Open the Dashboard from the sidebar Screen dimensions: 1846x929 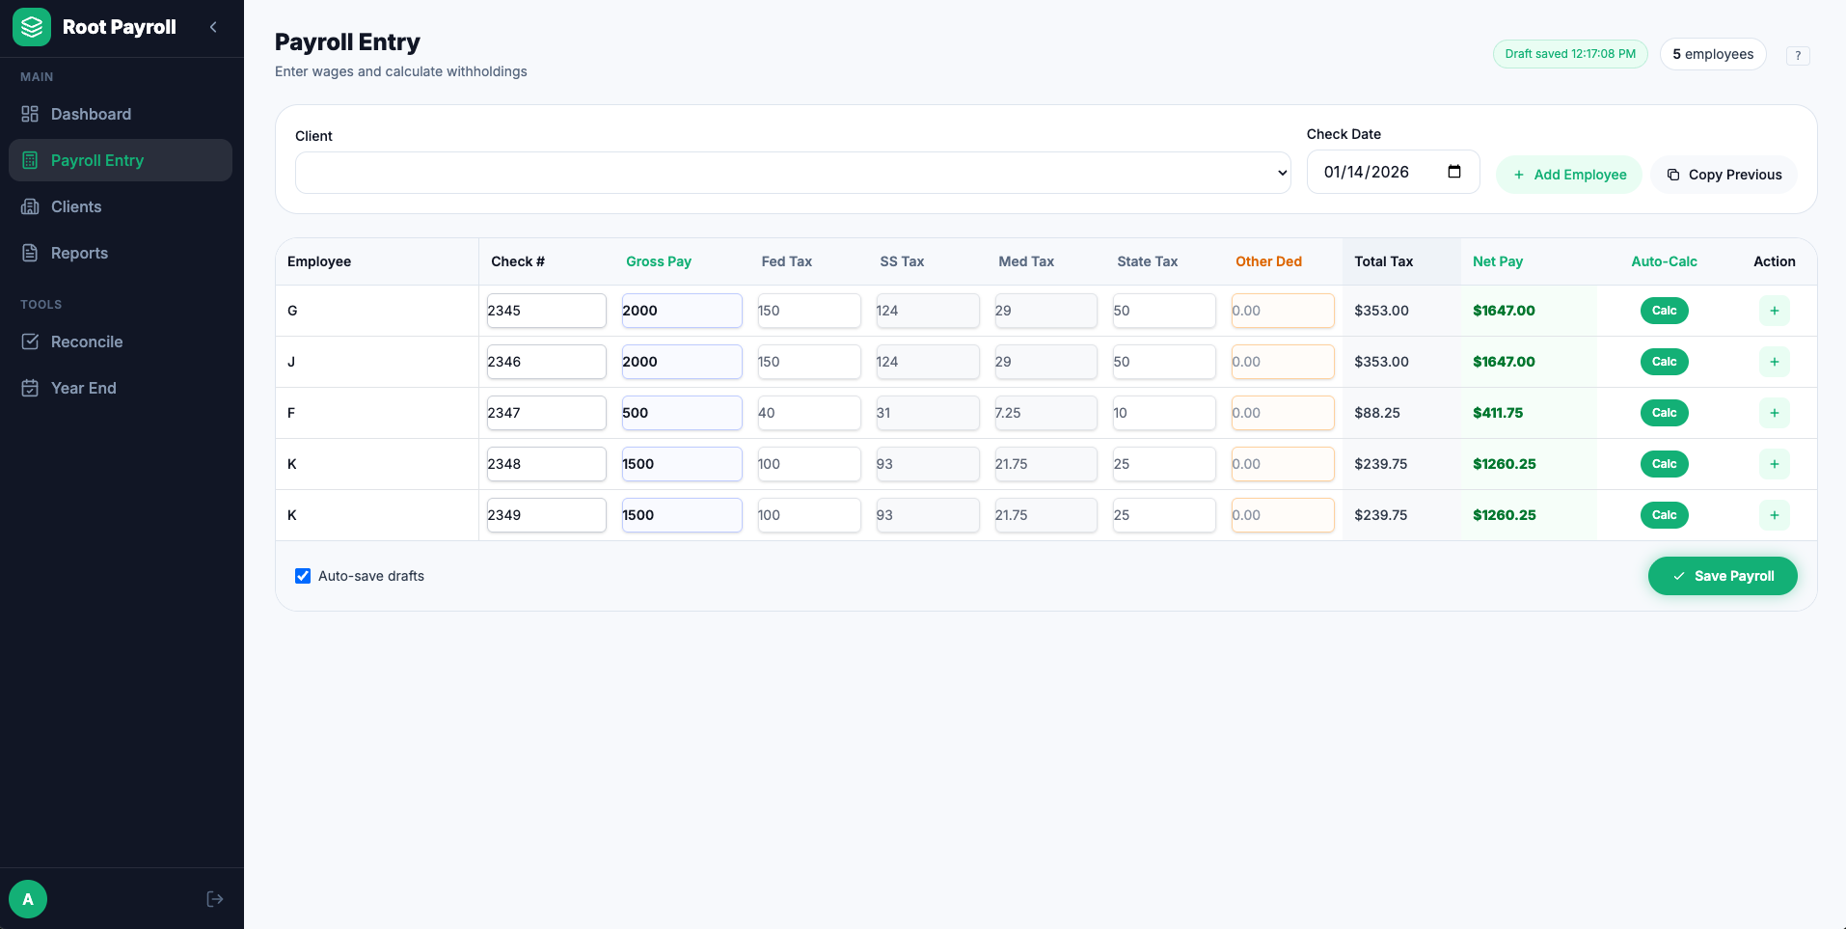click(91, 114)
